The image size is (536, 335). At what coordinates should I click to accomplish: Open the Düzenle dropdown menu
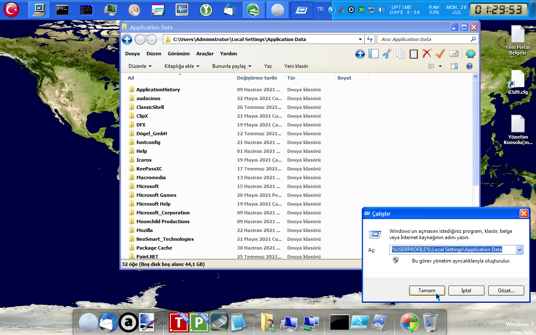140,66
